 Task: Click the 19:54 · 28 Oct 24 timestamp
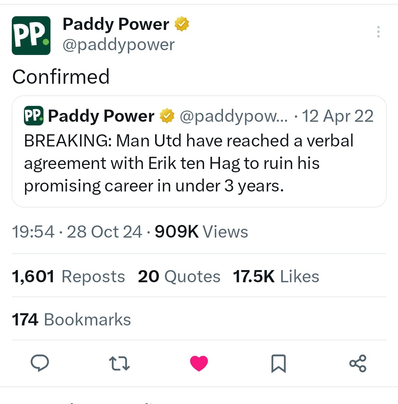(x=77, y=232)
